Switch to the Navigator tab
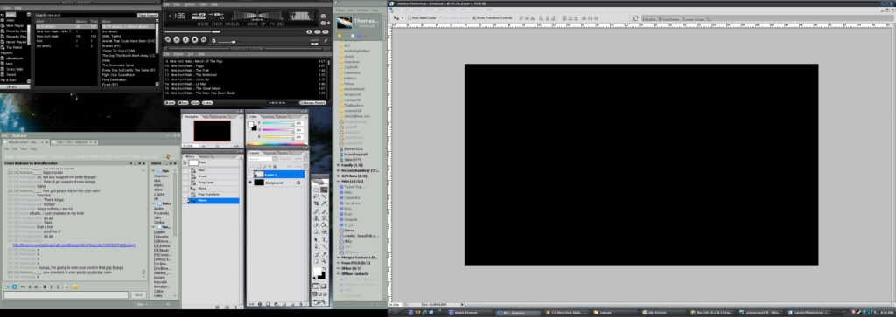The image size is (896, 317). (x=191, y=116)
